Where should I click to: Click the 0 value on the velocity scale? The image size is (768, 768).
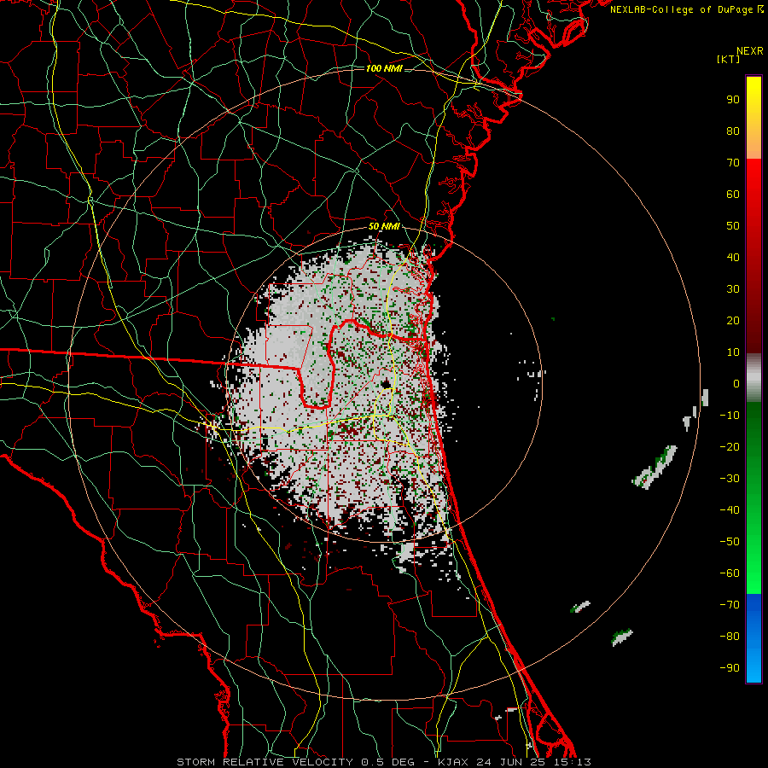[x=736, y=384]
